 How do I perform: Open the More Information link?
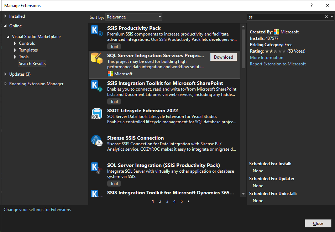point(266,58)
